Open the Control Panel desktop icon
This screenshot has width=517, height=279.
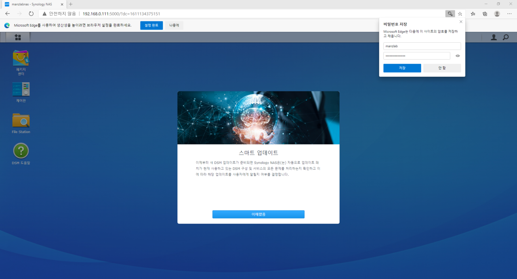click(21, 89)
